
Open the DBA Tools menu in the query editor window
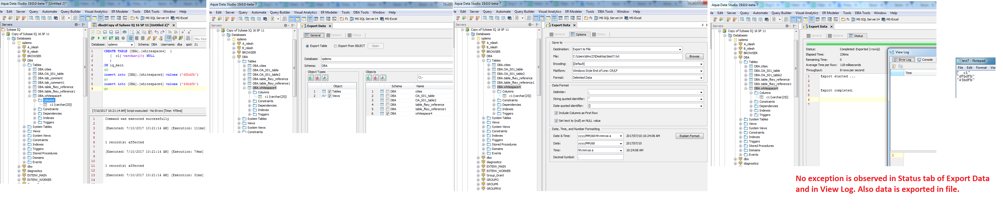click(152, 12)
